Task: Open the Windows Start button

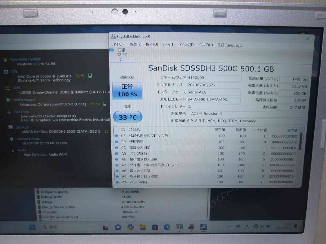Action: [x=32, y=227]
